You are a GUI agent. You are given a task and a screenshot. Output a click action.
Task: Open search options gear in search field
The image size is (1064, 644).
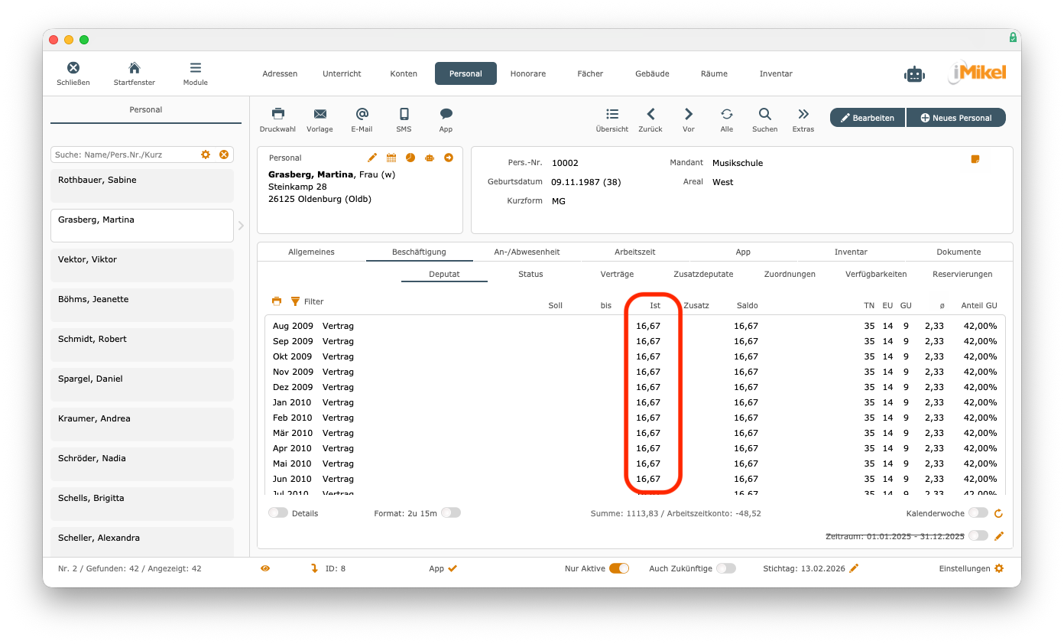point(206,154)
